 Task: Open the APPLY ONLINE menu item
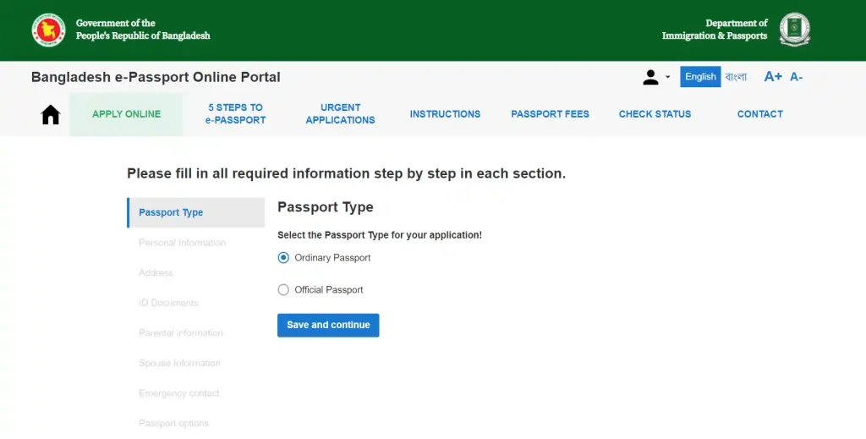tap(126, 114)
